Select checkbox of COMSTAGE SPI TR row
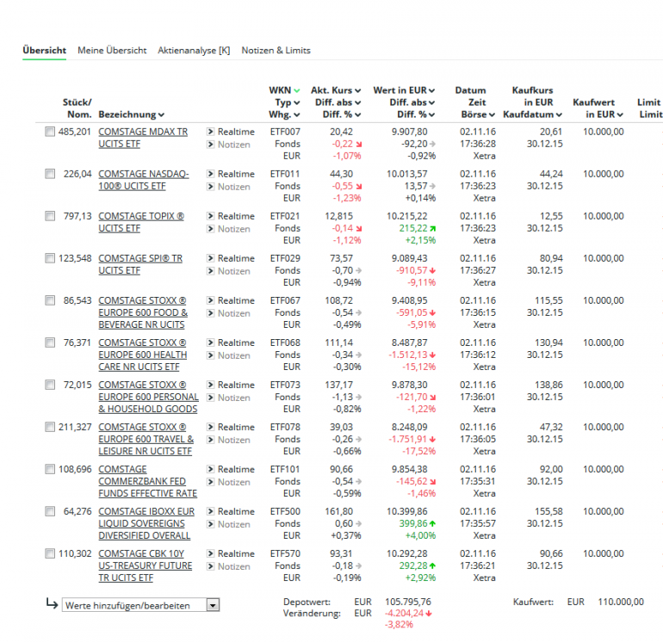Screen dimensions: 663x642 (50, 258)
